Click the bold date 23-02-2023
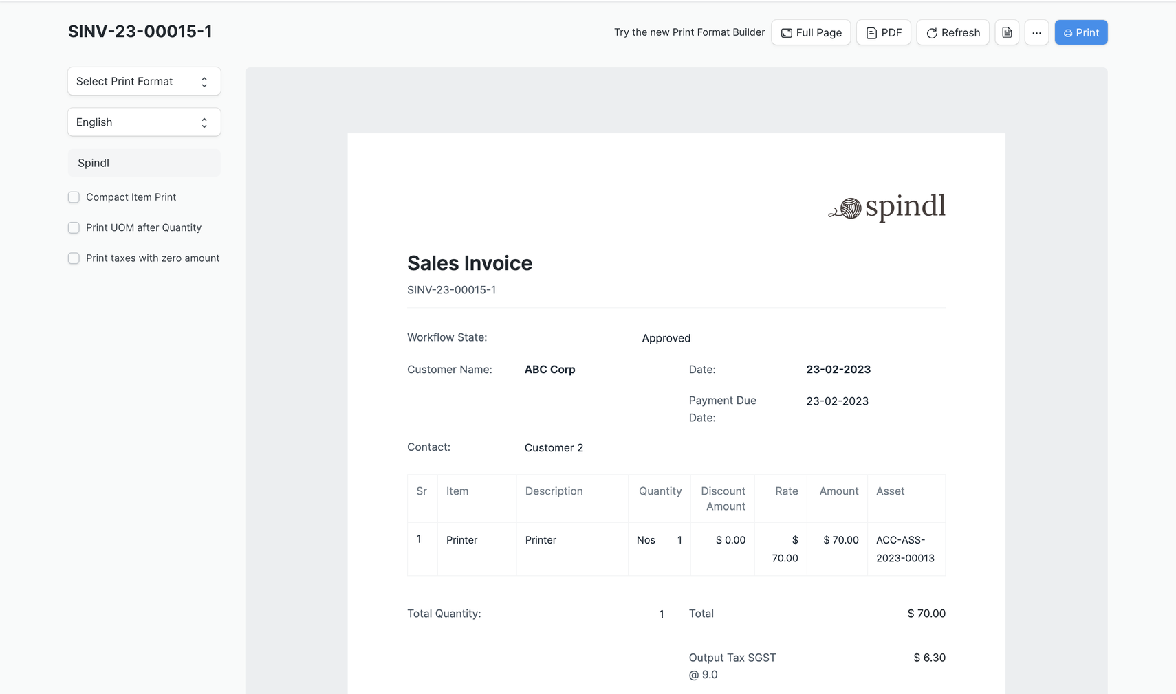The height and width of the screenshot is (694, 1176). pyautogui.click(x=838, y=370)
